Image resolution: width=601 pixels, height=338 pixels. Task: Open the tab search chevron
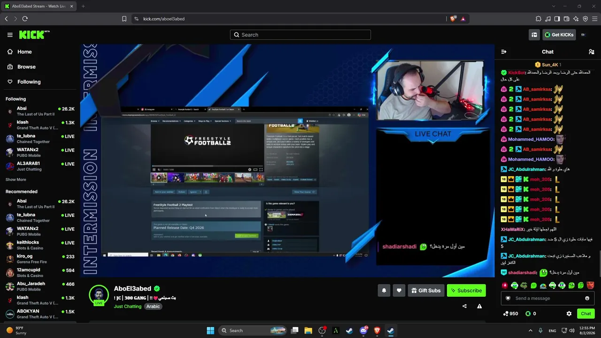(x=554, y=6)
